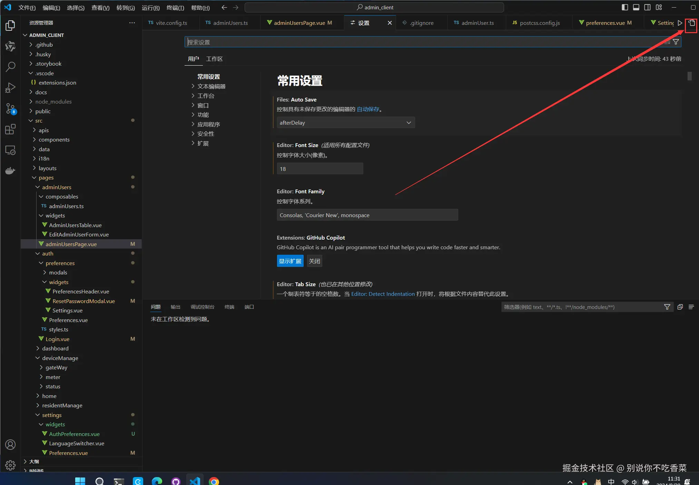Open the Auto Save afterDelay dropdown
This screenshot has width=699, height=485.
pos(345,123)
